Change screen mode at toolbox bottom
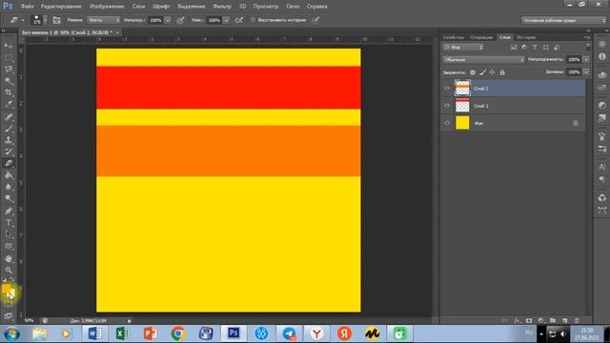This screenshot has height=343, width=610. click(x=9, y=315)
